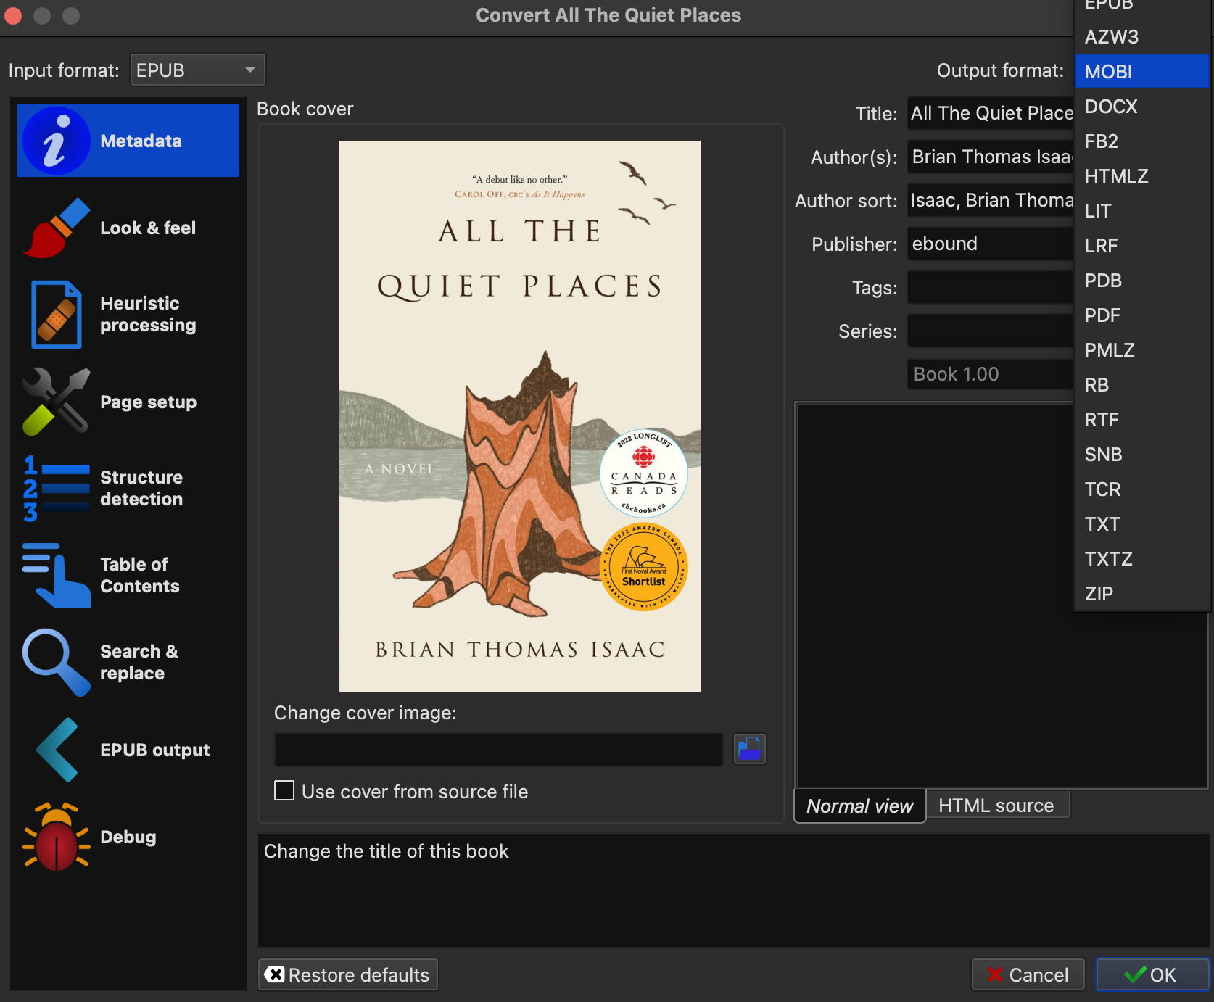The height and width of the screenshot is (1002, 1214).
Task: Open Heuristic processing bandage icon
Action: (57, 315)
